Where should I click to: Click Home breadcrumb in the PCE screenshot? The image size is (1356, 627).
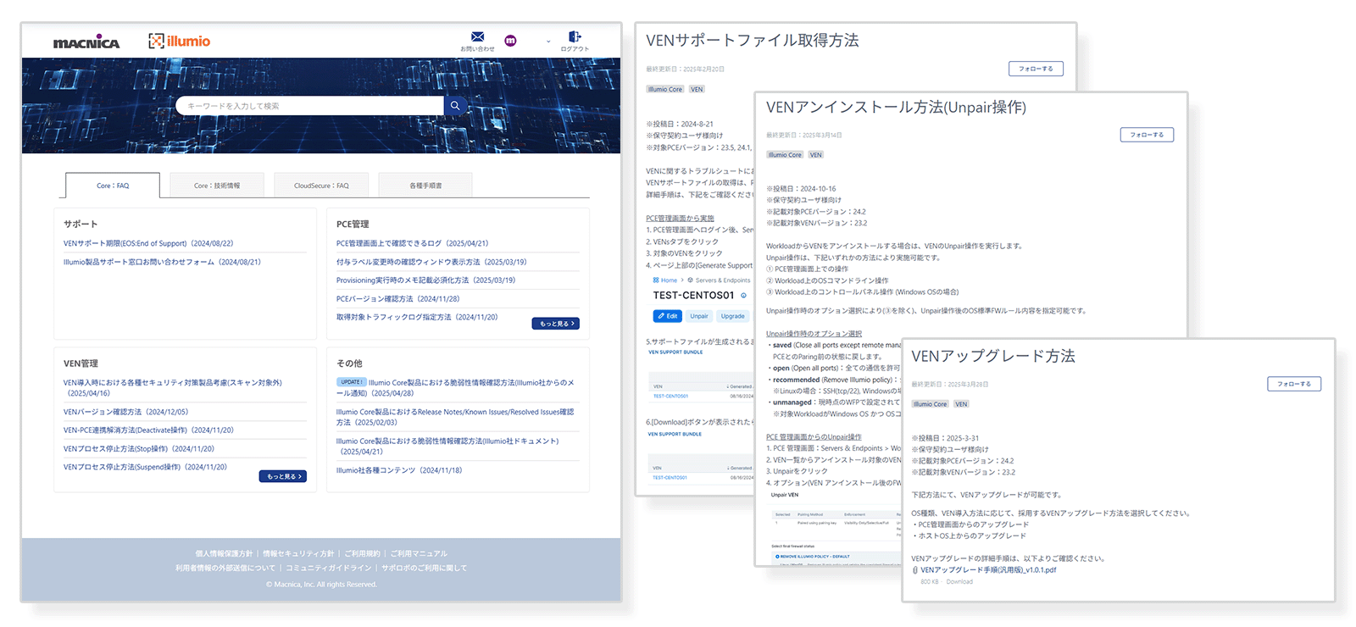[666, 280]
